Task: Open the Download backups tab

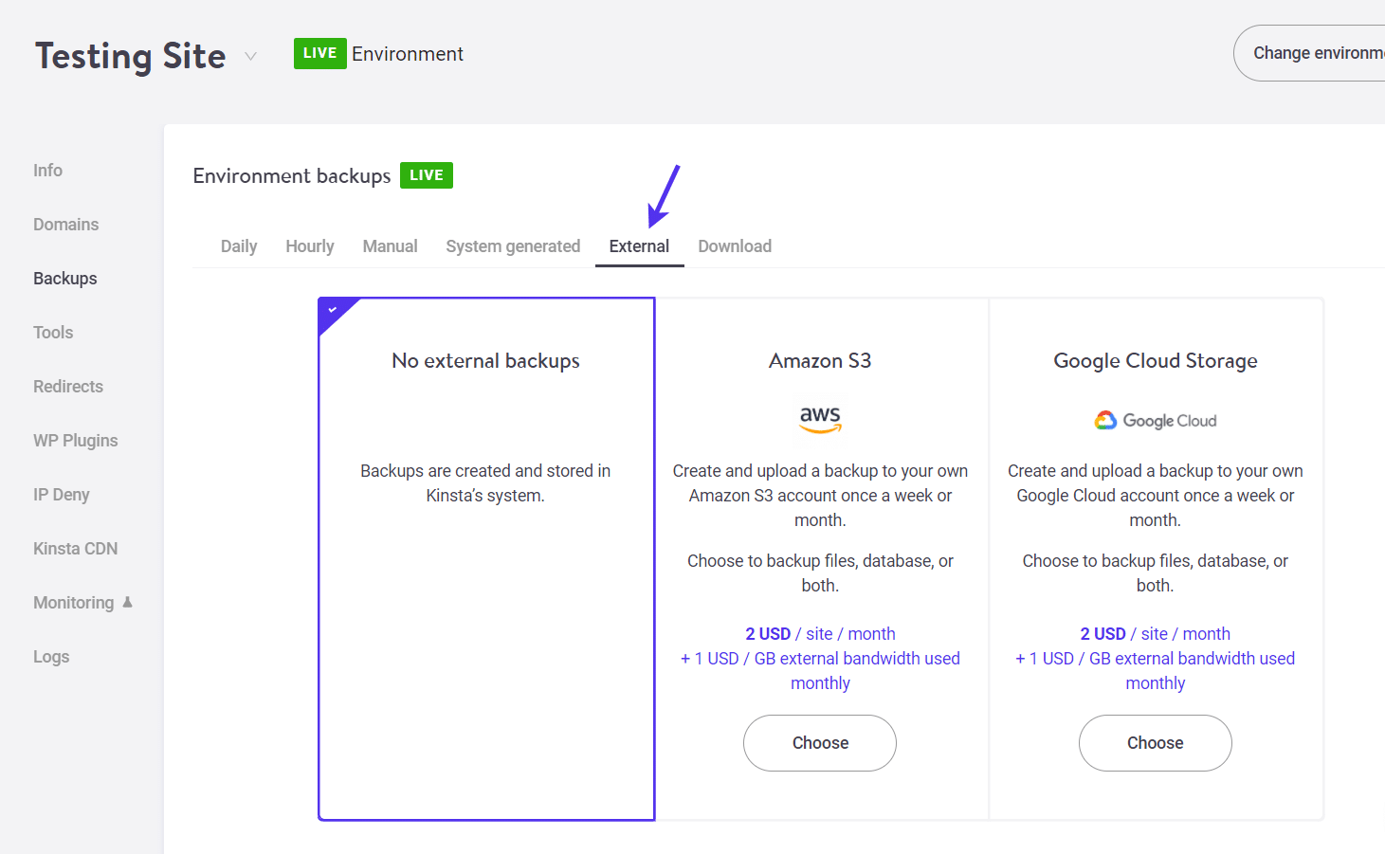Action: 735,245
